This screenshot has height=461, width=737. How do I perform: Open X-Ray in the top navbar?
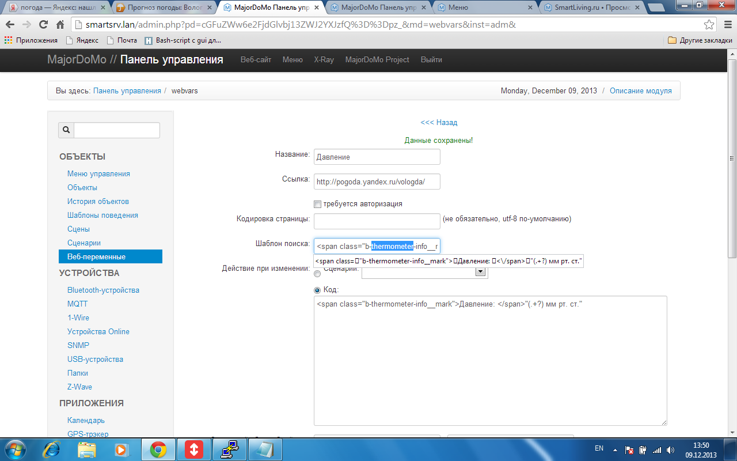[324, 59]
